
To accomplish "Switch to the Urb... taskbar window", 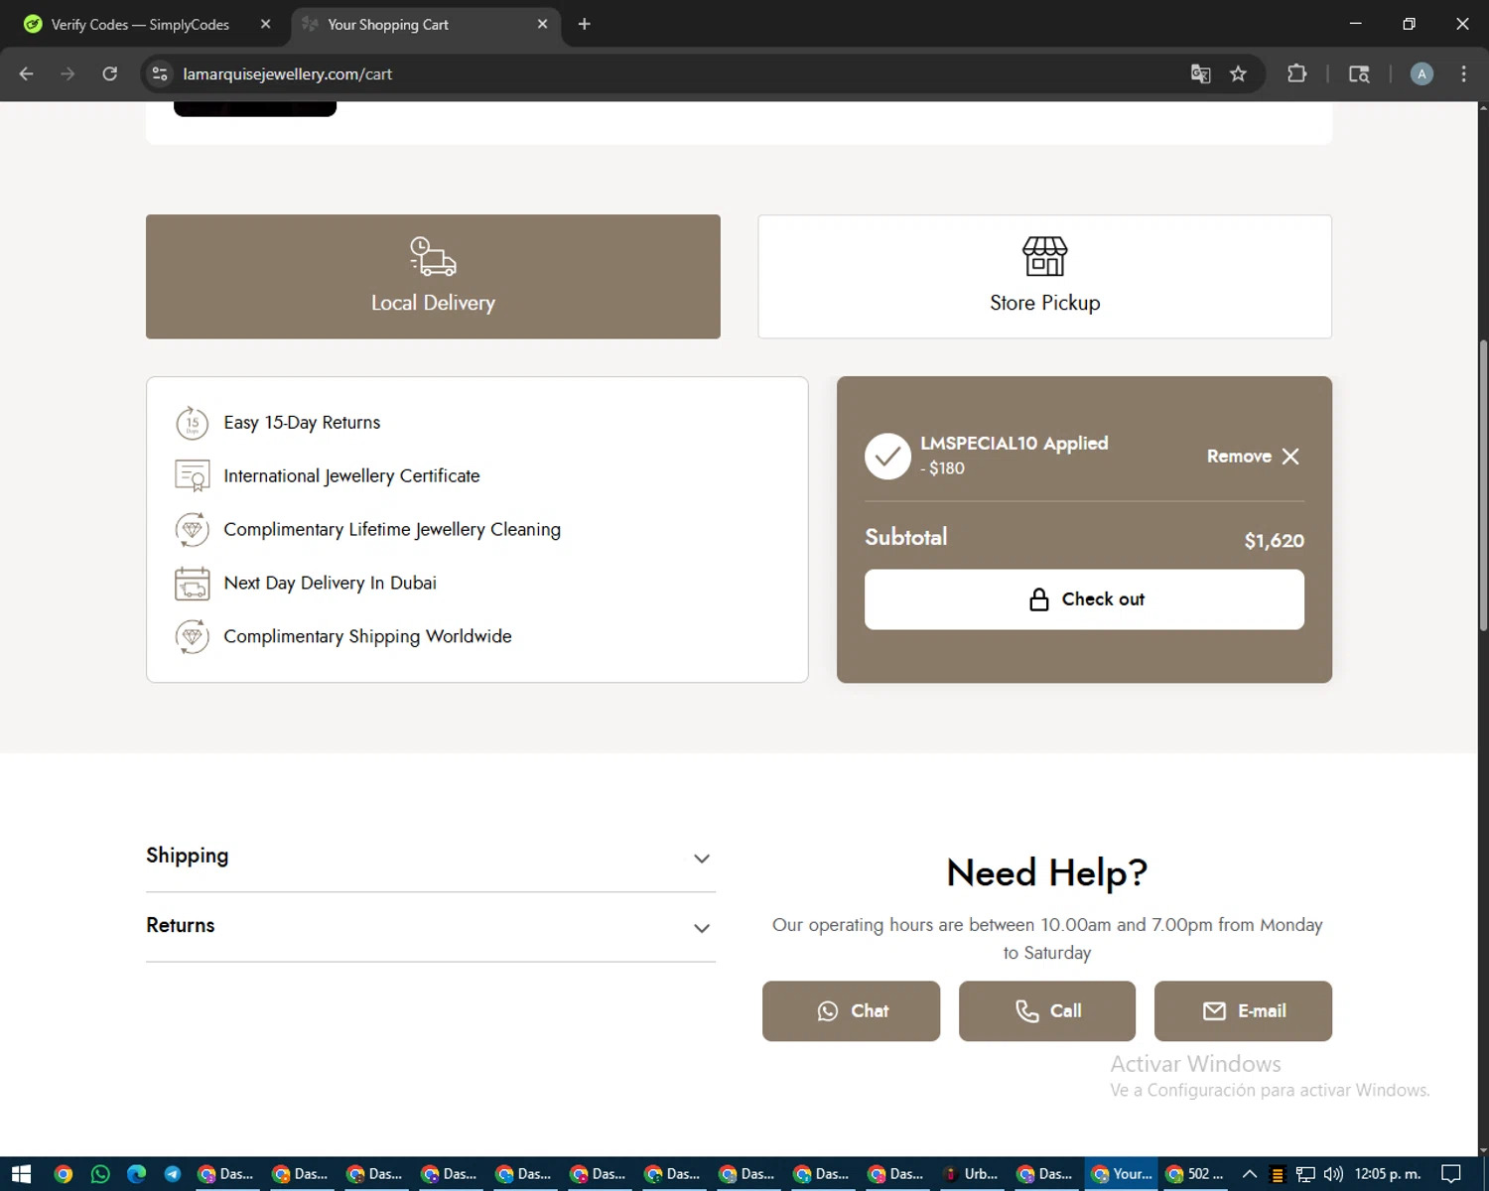I will click(x=972, y=1174).
